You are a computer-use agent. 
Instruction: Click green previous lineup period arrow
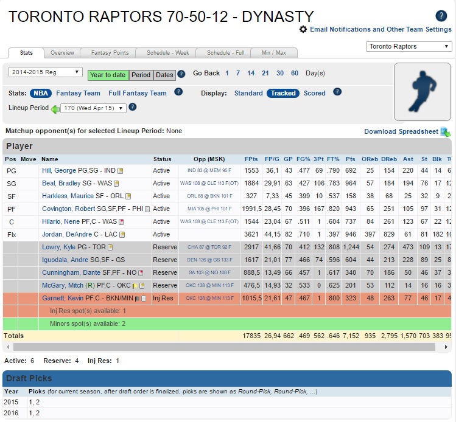pos(55,109)
